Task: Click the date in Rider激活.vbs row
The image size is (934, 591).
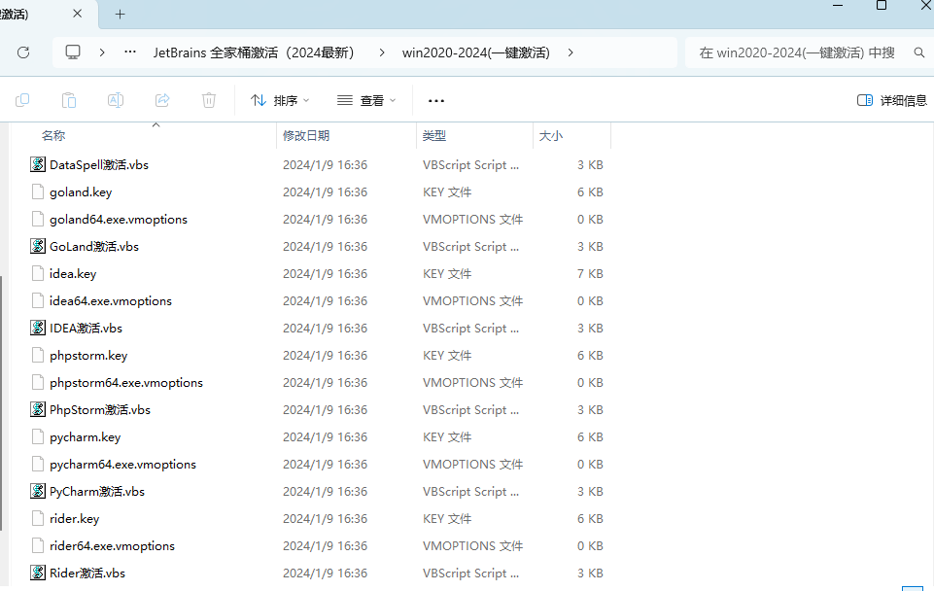Action: (325, 573)
